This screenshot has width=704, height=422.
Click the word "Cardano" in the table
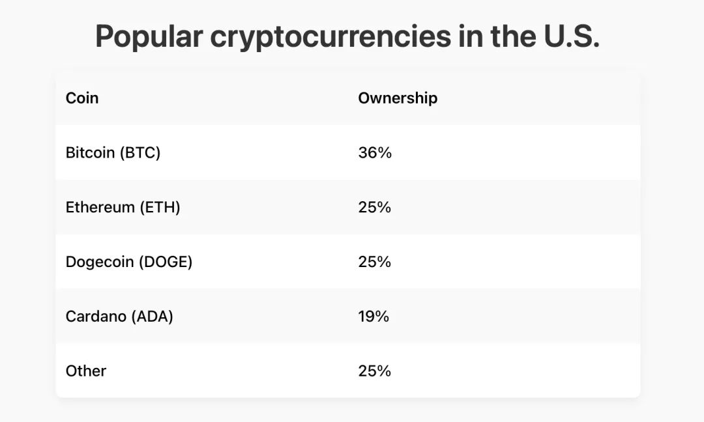[96, 316]
